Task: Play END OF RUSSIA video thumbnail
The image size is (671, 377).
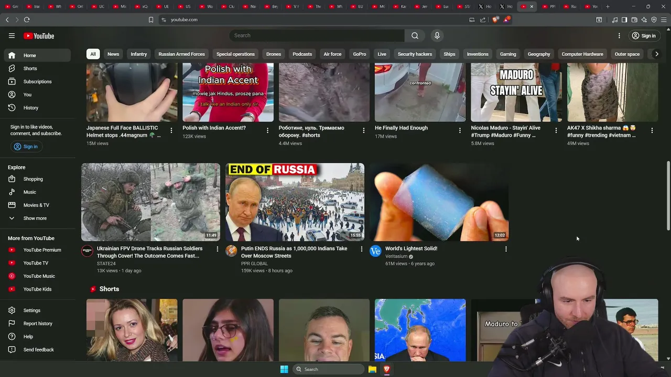Action: [295, 202]
